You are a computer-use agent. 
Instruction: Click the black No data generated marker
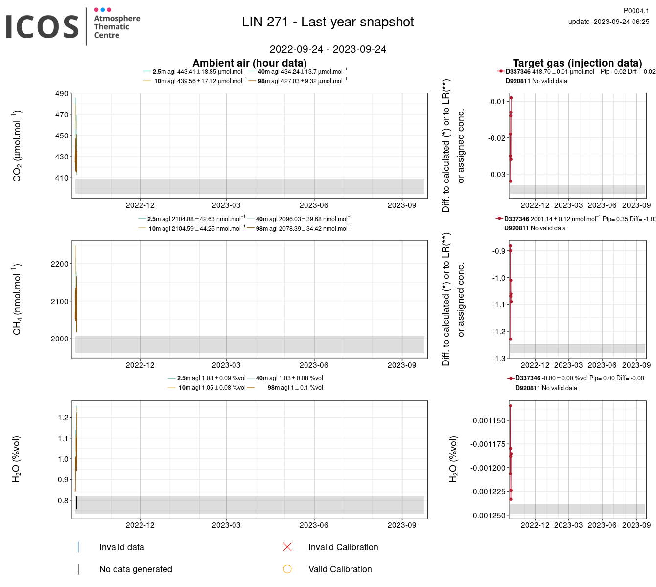pyautogui.click(x=78, y=569)
